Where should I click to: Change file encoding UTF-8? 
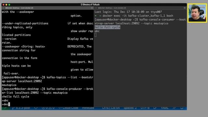pos(145,108)
